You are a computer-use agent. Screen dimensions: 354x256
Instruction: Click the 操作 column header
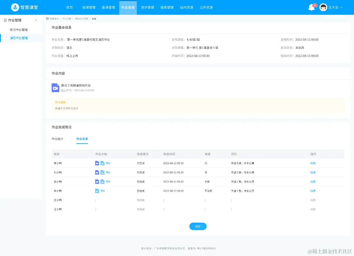313,154
